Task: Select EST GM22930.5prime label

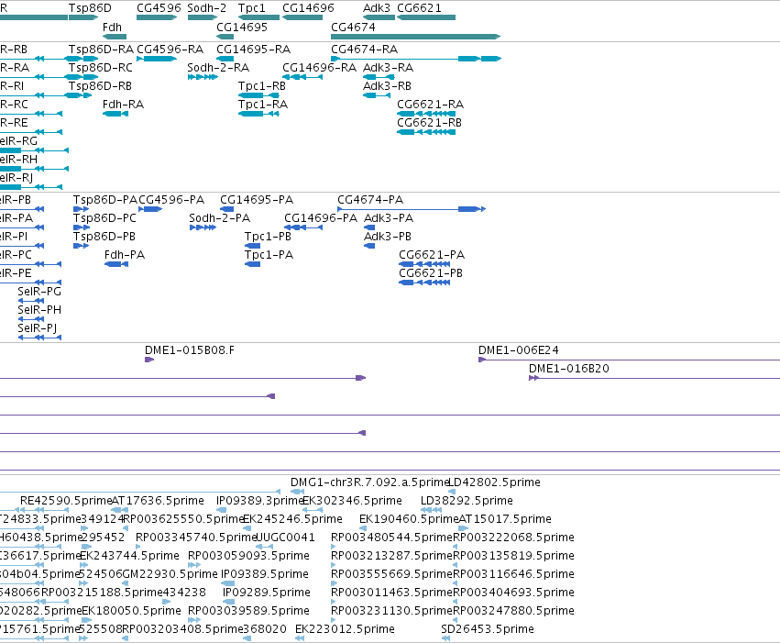Action: [170, 574]
